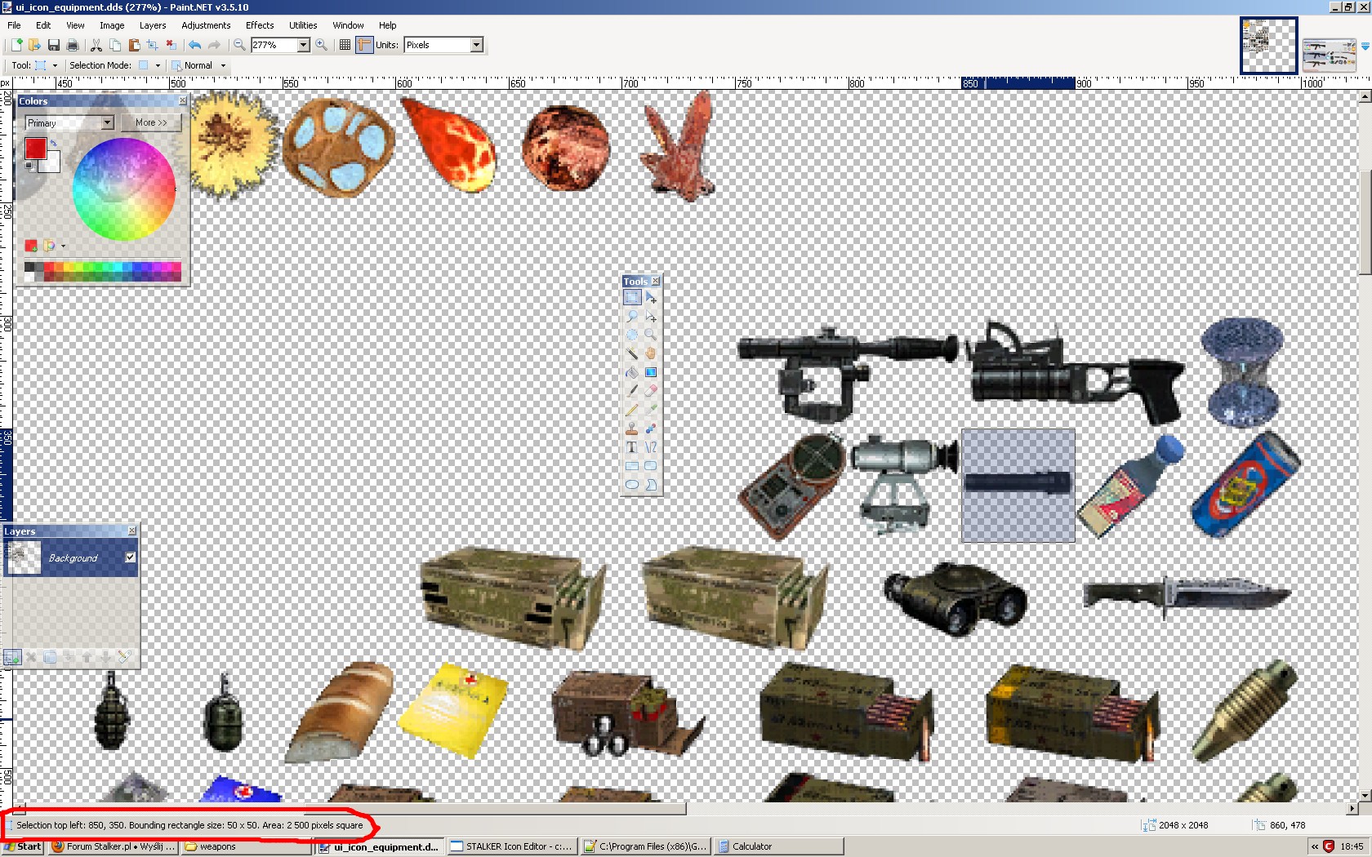Select the Rectangle shape tool
1372x857 pixels.
(x=632, y=466)
